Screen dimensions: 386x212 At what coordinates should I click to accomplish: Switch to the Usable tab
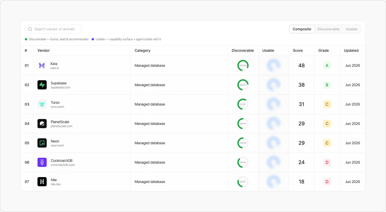[x=352, y=29]
